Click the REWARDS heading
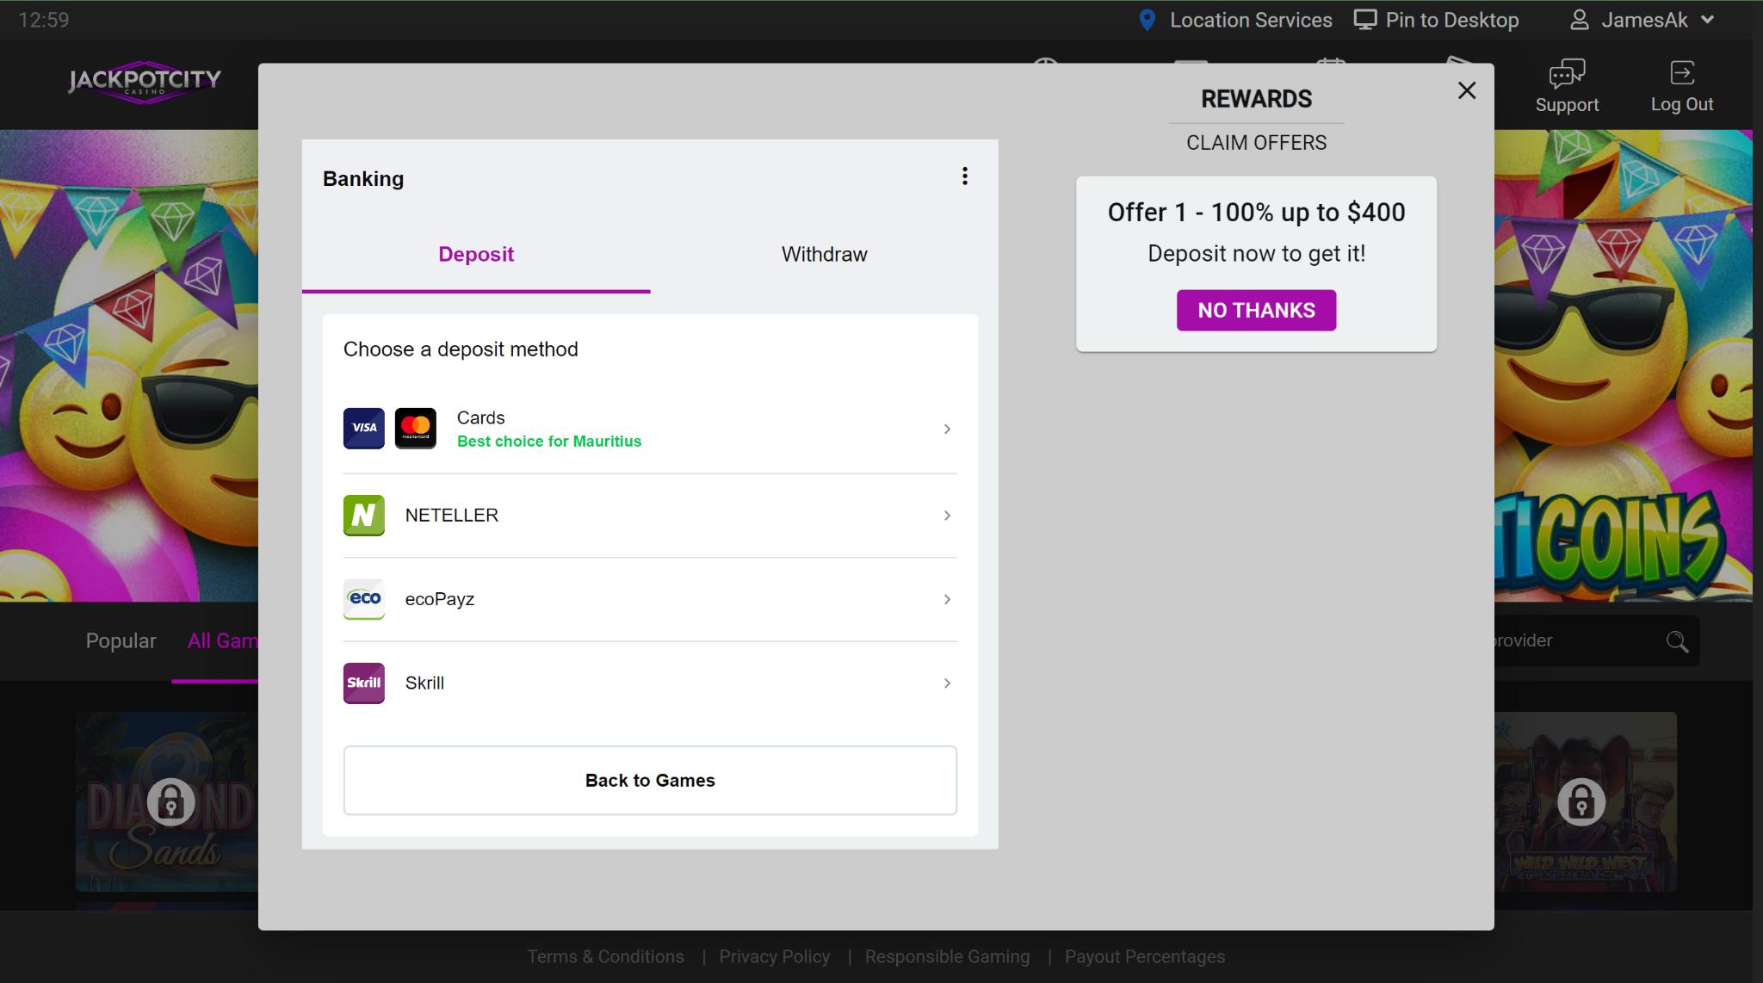This screenshot has height=983, width=1763. pyautogui.click(x=1256, y=99)
